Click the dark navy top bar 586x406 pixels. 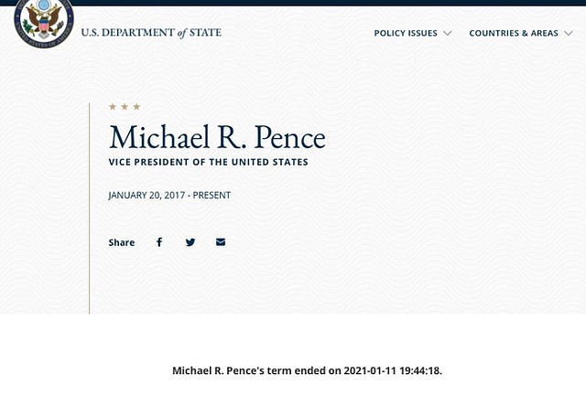[293, 3]
